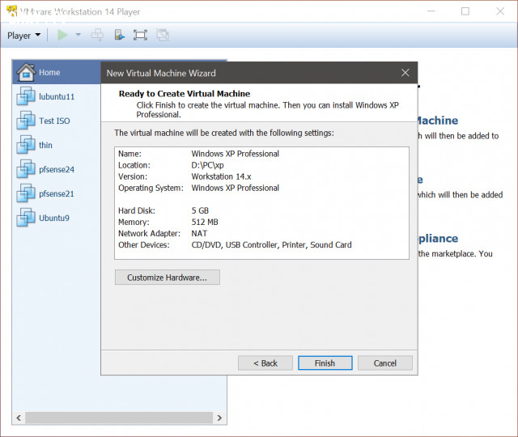The width and height of the screenshot is (518, 437).
Task: Enter full screen mode icon
Action: [x=140, y=35]
